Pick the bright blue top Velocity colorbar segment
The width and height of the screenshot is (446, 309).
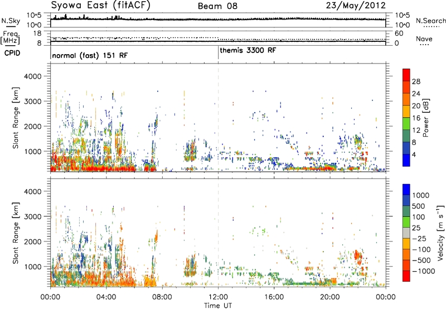[406, 190]
